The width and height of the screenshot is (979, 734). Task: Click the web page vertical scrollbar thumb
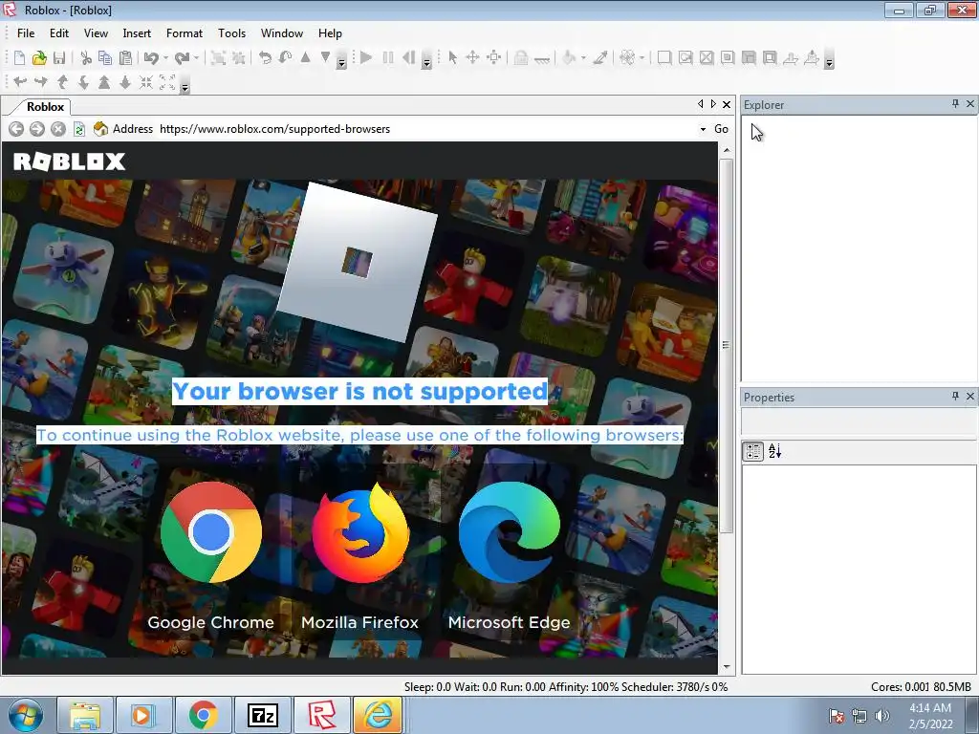727,345
